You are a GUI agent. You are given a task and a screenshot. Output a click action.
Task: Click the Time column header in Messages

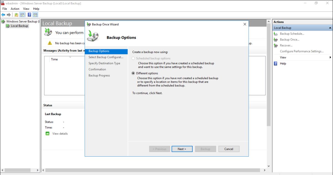(54, 59)
